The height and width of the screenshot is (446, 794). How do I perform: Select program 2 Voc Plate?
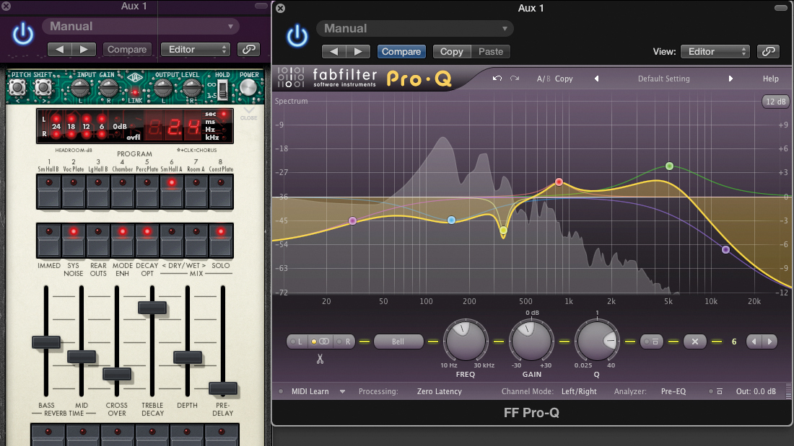74,191
